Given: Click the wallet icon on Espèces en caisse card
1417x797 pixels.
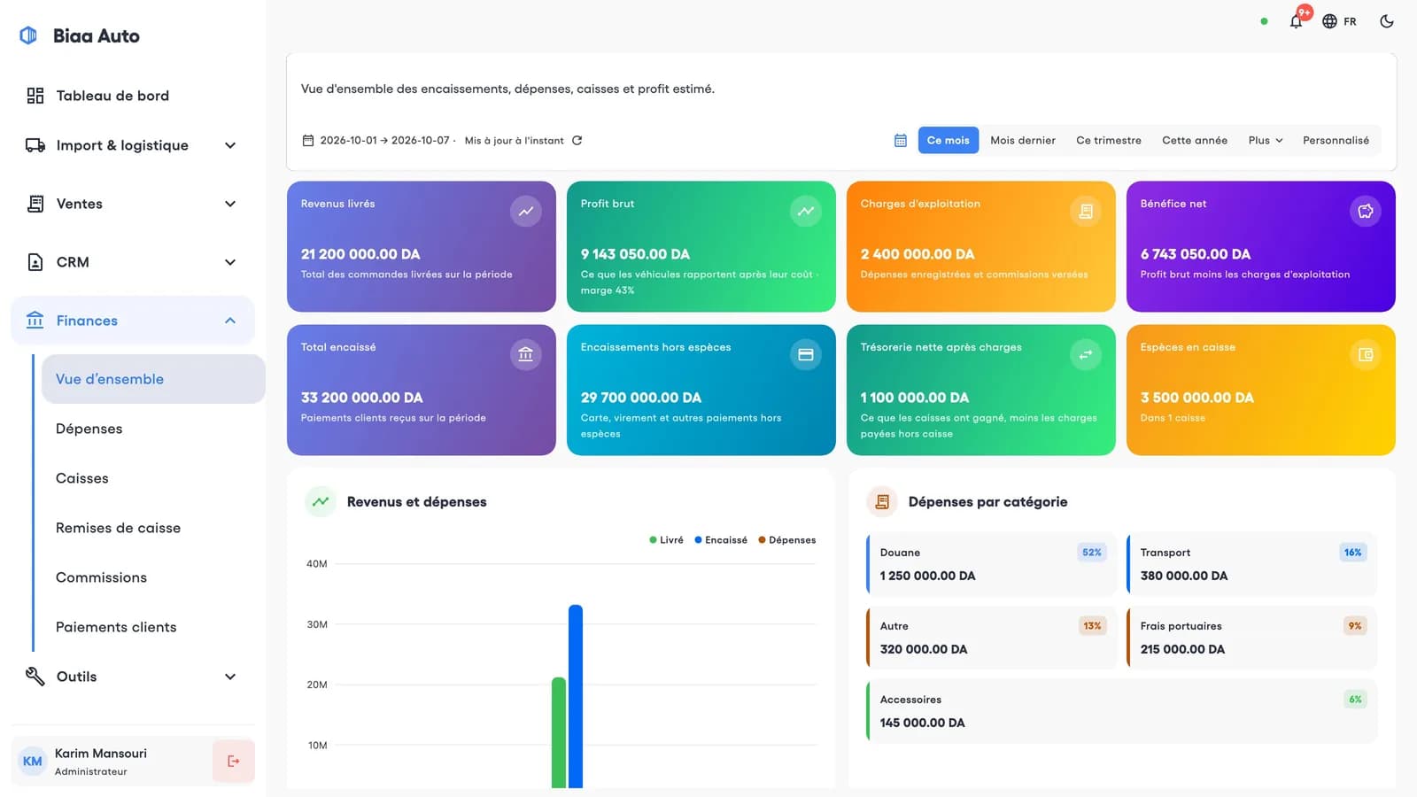Looking at the screenshot, I should [1366, 355].
